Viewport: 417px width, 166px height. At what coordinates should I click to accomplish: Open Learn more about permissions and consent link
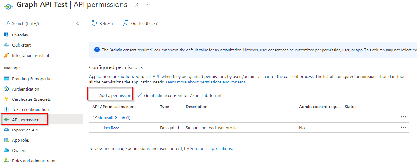click(206, 82)
